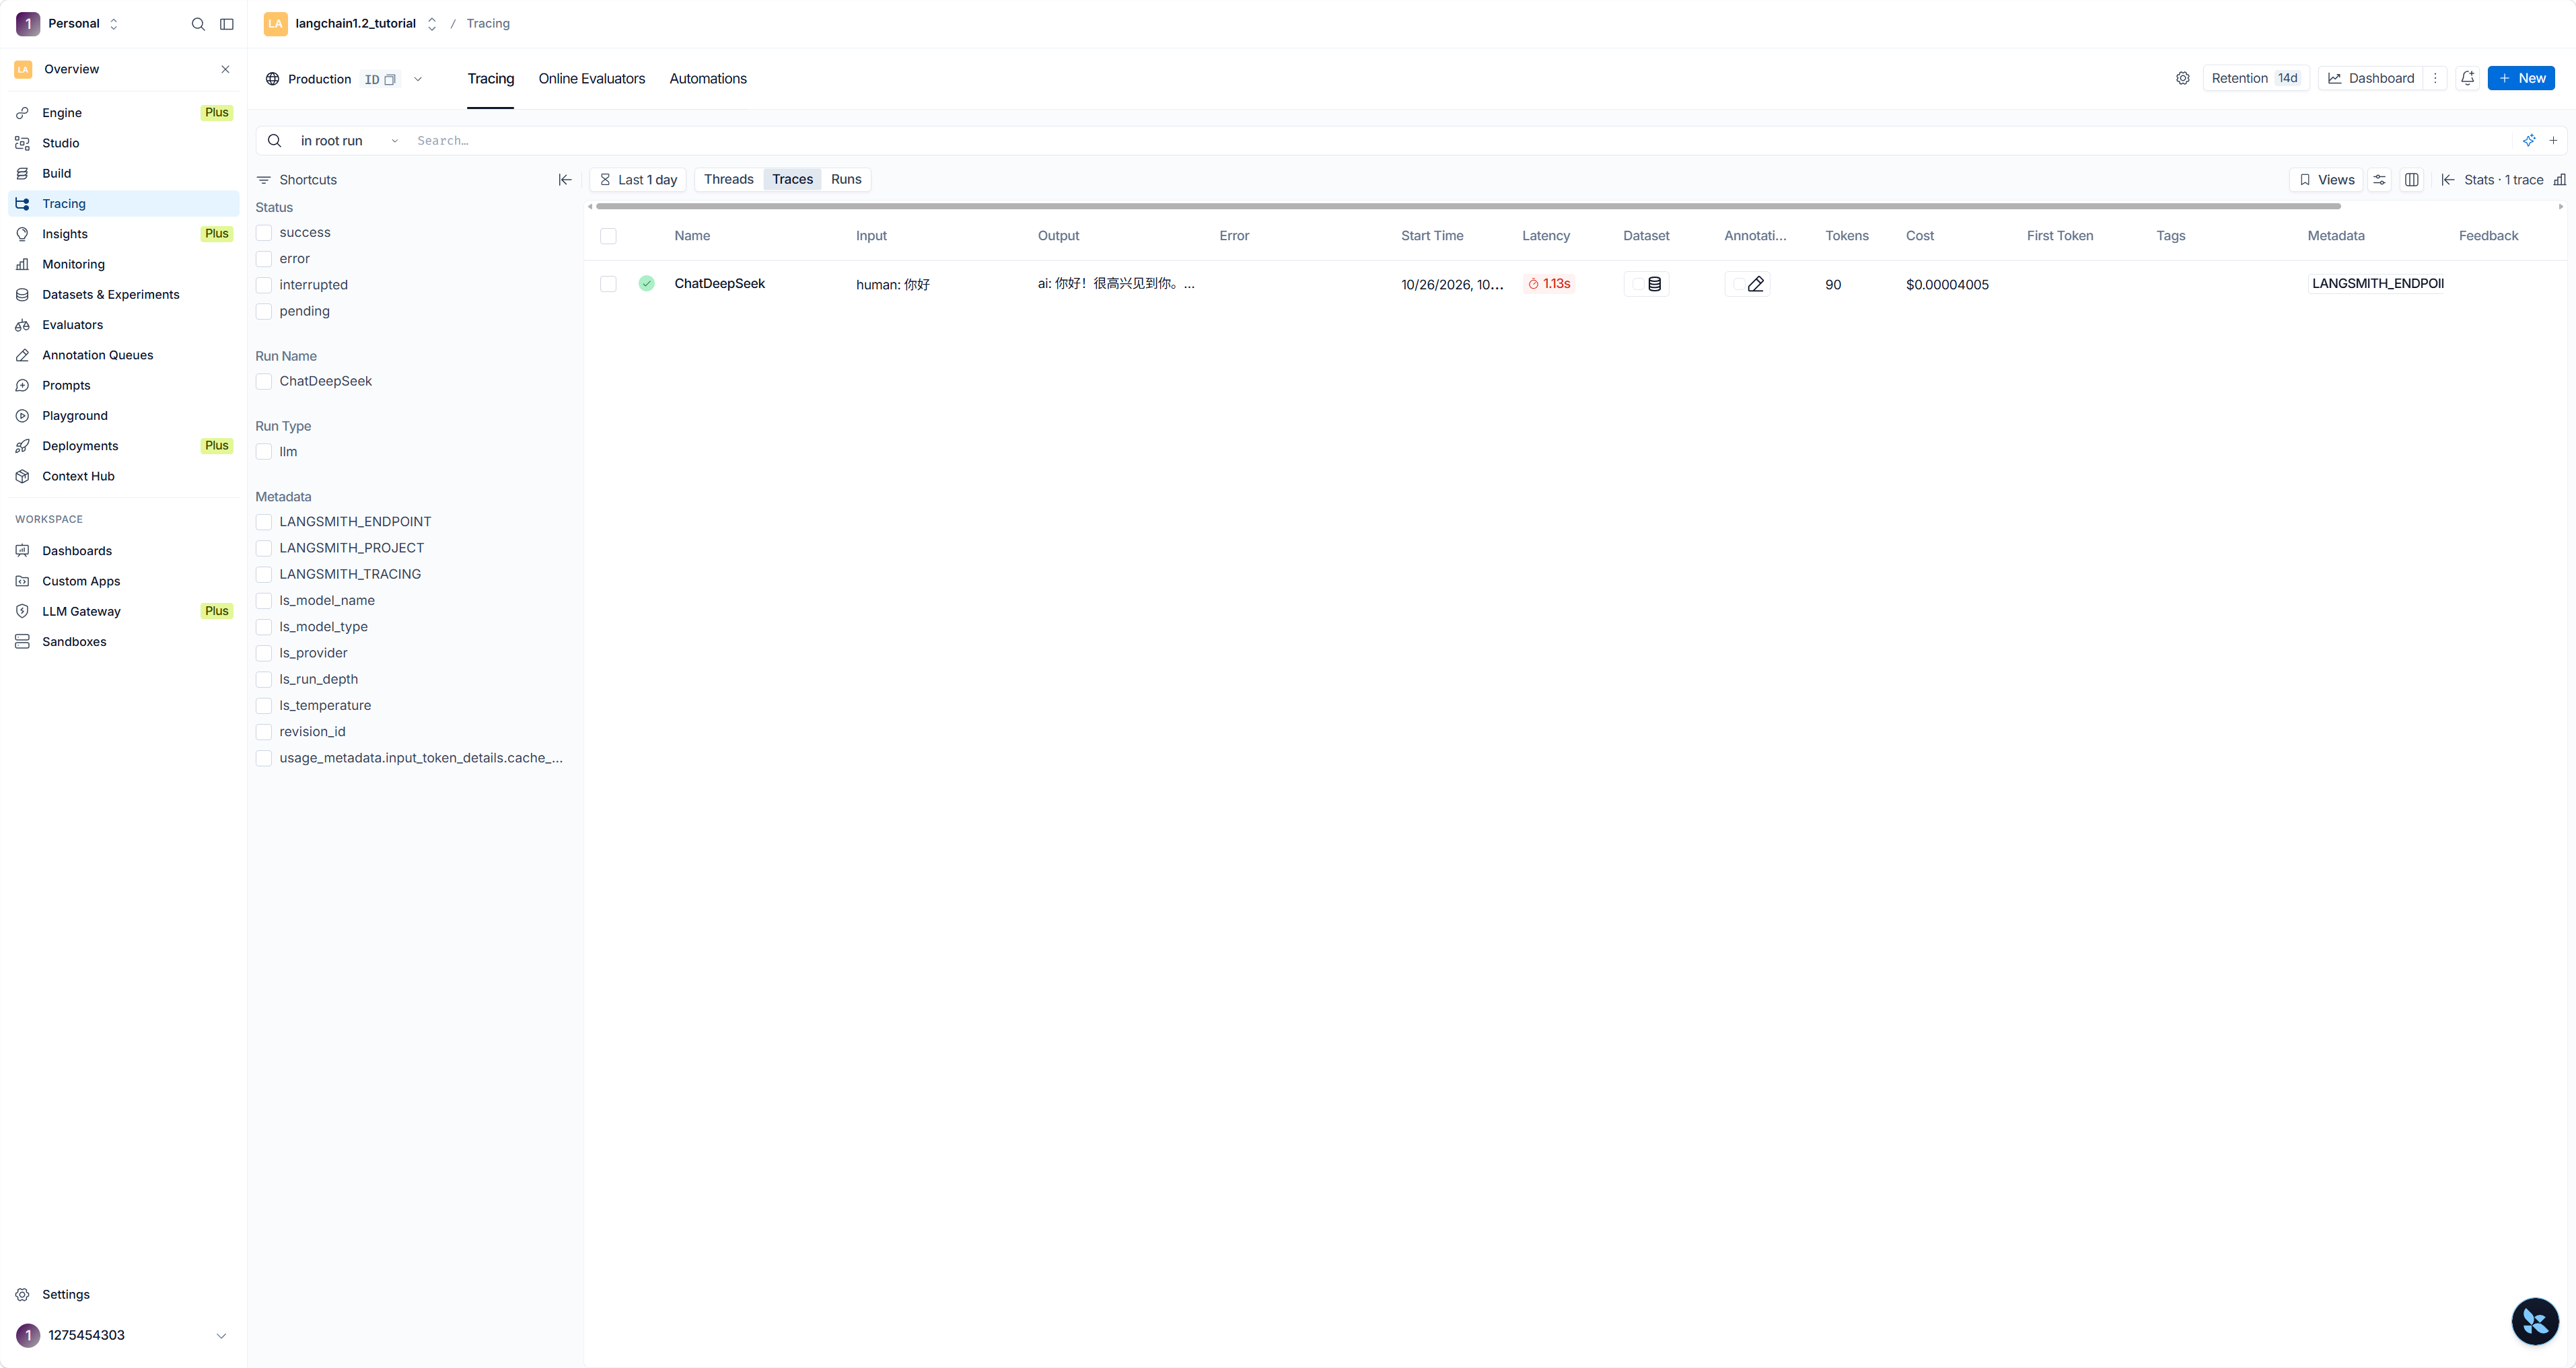The height and width of the screenshot is (1368, 2576).
Task: Close the Overview sidebar entry
Action: pos(225,69)
